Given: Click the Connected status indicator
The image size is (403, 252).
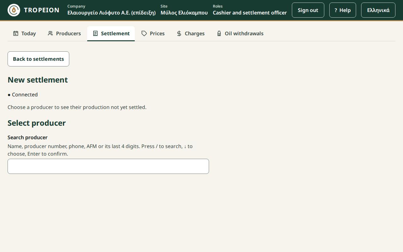Looking at the screenshot, I should click(23, 94).
